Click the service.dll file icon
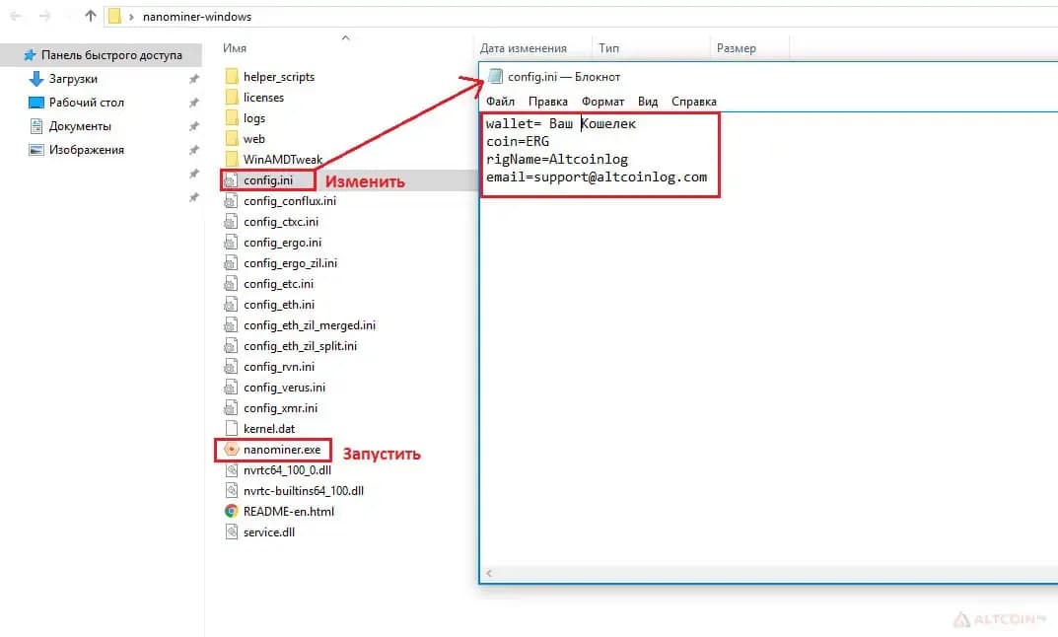This screenshot has width=1058, height=637. [x=231, y=531]
